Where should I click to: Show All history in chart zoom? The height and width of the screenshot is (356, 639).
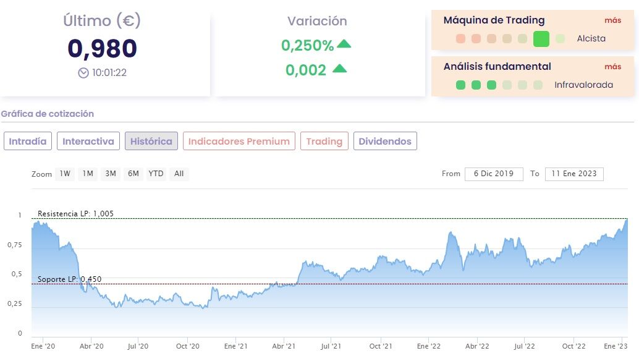pyautogui.click(x=179, y=174)
